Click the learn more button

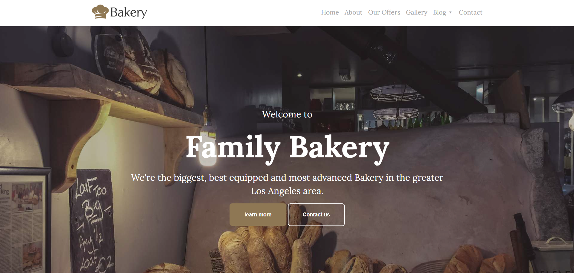pos(258,215)
